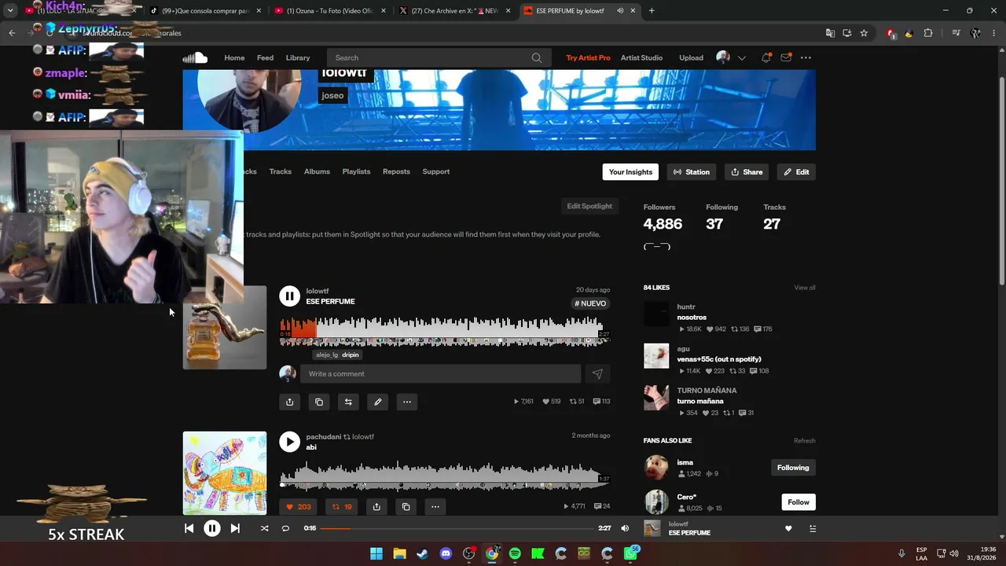
Task: Open the next-up queue list
Action: [813, 528]
